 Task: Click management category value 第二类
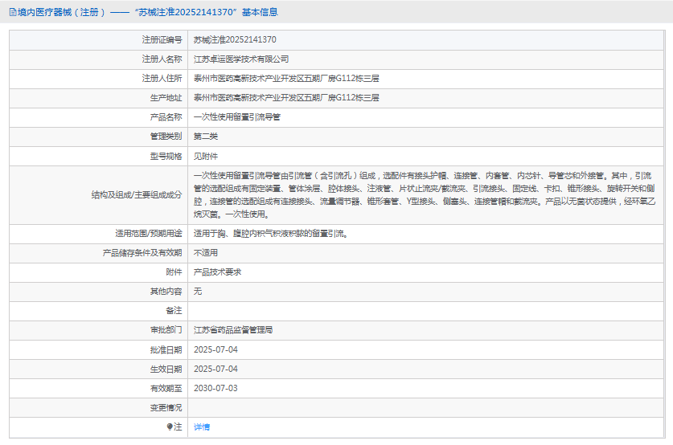click(x=206, y=137)
